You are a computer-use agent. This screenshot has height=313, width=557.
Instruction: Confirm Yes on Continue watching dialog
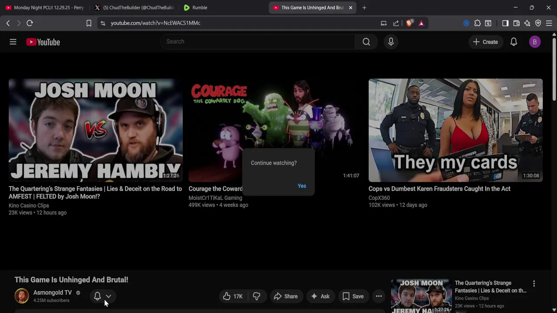[302, 186]
